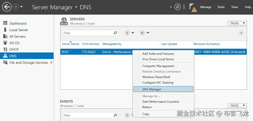The width and height of the screenshot is (253, 121).
Task: Click Servers save query icon
Action: (x=142, y=33)
